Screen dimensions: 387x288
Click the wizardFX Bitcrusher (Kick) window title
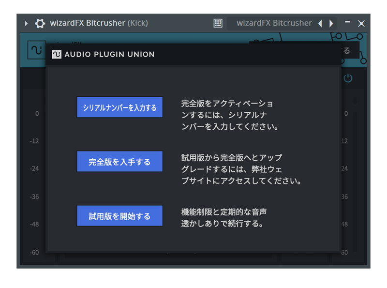click(99, 23)
